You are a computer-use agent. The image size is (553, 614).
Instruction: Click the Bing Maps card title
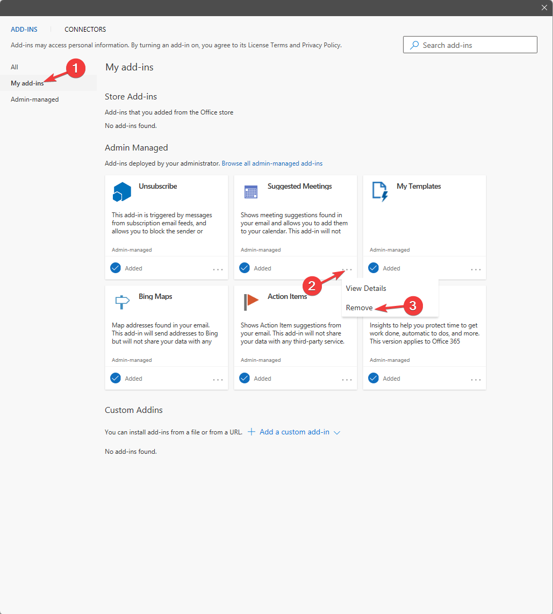155,296
